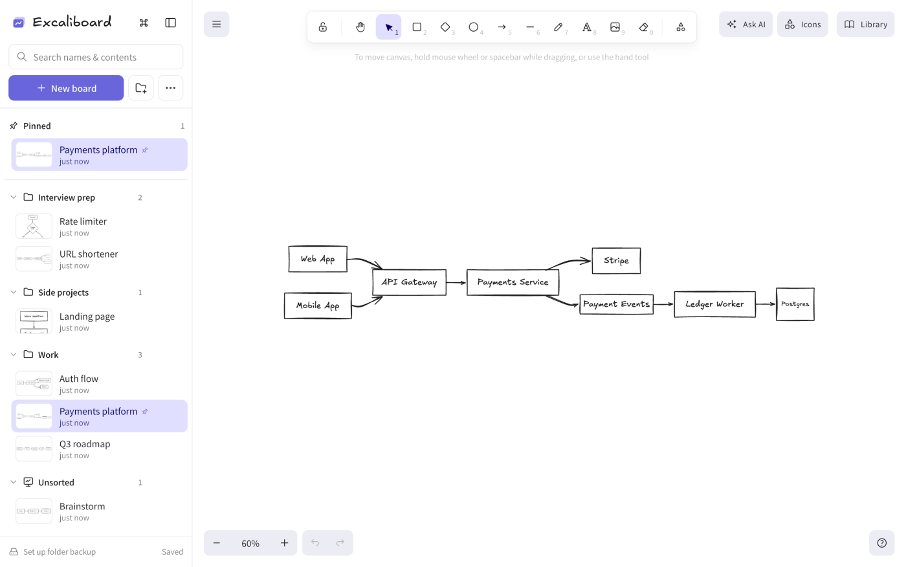Select the Payments Service box on canvas
Image resolution: width=906 pixels, height=567 pixels.
pos(513,282)
